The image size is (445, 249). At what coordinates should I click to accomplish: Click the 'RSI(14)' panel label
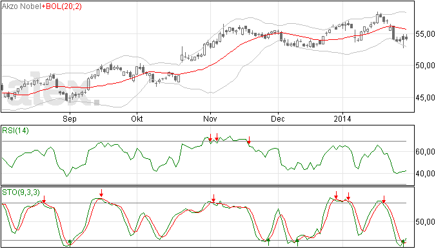pos(15,131)
